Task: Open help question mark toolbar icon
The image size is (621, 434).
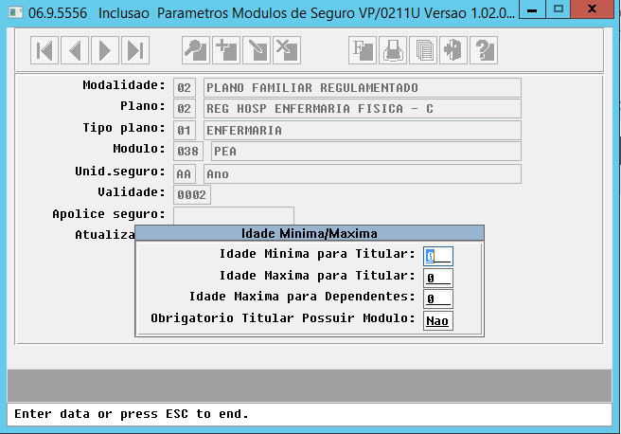Action: [484, 50]
